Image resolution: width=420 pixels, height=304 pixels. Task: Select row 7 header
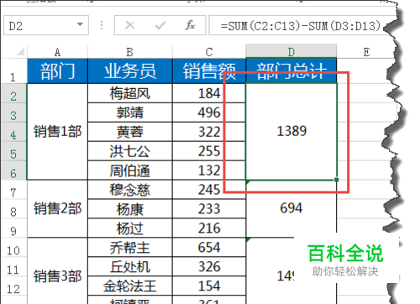point(13,190)
